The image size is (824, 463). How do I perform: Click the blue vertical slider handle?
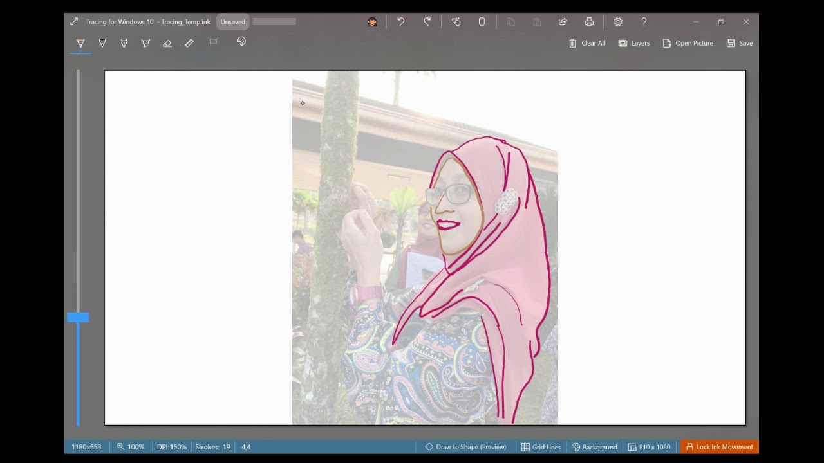coord(78,317)
